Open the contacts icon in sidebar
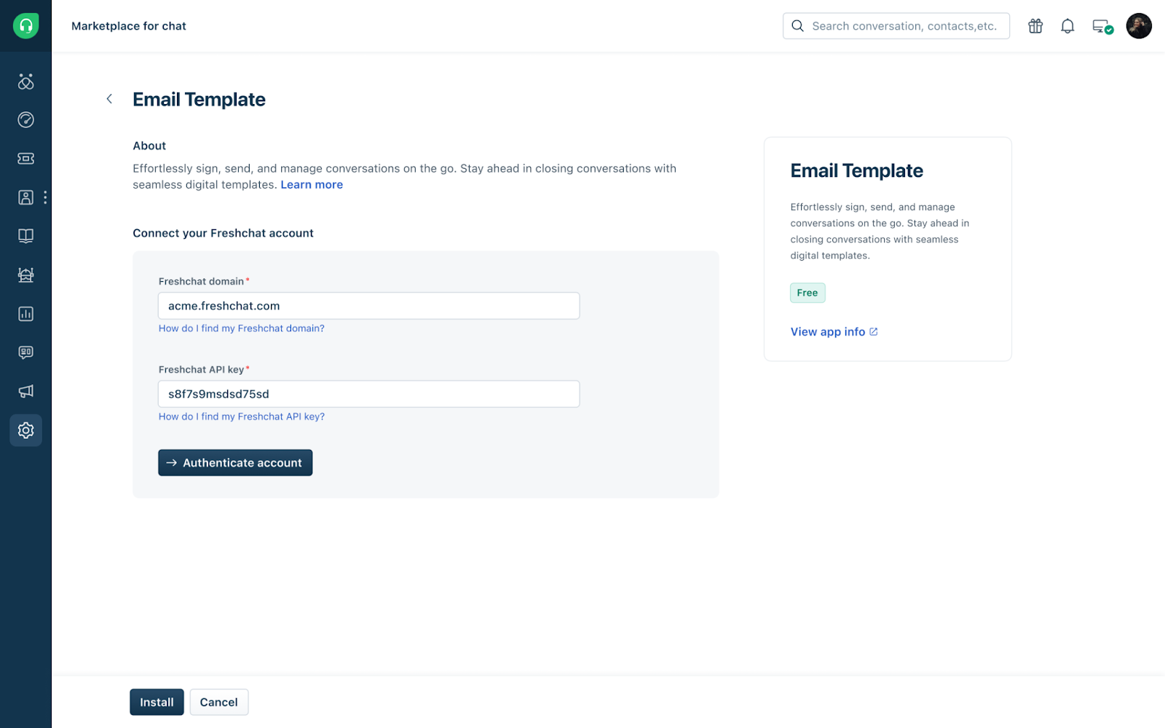Viewport: 1165px width, 728px height. pyautogui.click(x=25, y=197)
